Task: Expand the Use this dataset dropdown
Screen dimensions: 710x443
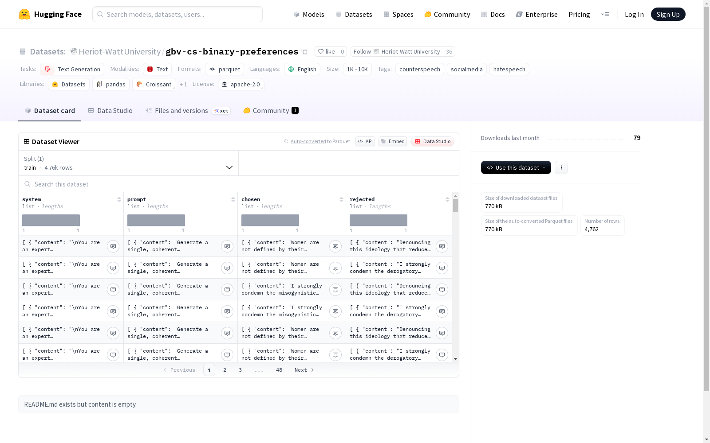Action: (516, 167)
